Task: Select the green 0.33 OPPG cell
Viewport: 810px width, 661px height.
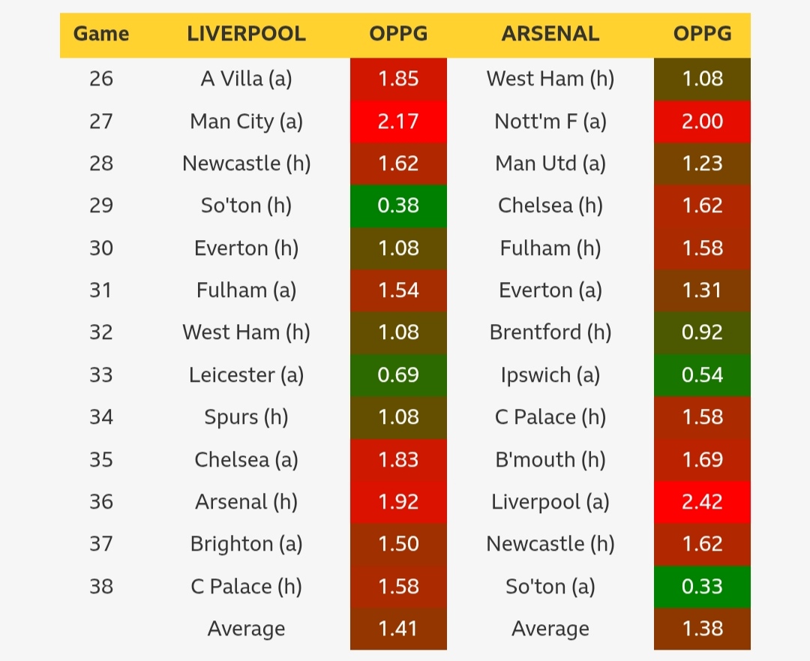Action: tap(702, 587)
